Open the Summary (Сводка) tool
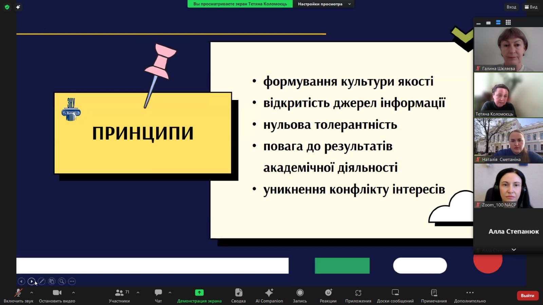This screenshot has width=543, height=305. (x=238, y=296)
